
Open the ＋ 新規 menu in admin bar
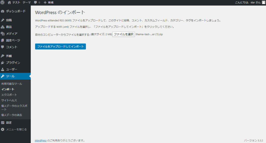click(49, 3)
